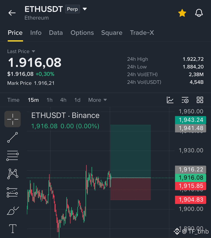The image size is (211, 238).
Task: Select the crosshair cursor tool
Action: [x=12, y=119]
